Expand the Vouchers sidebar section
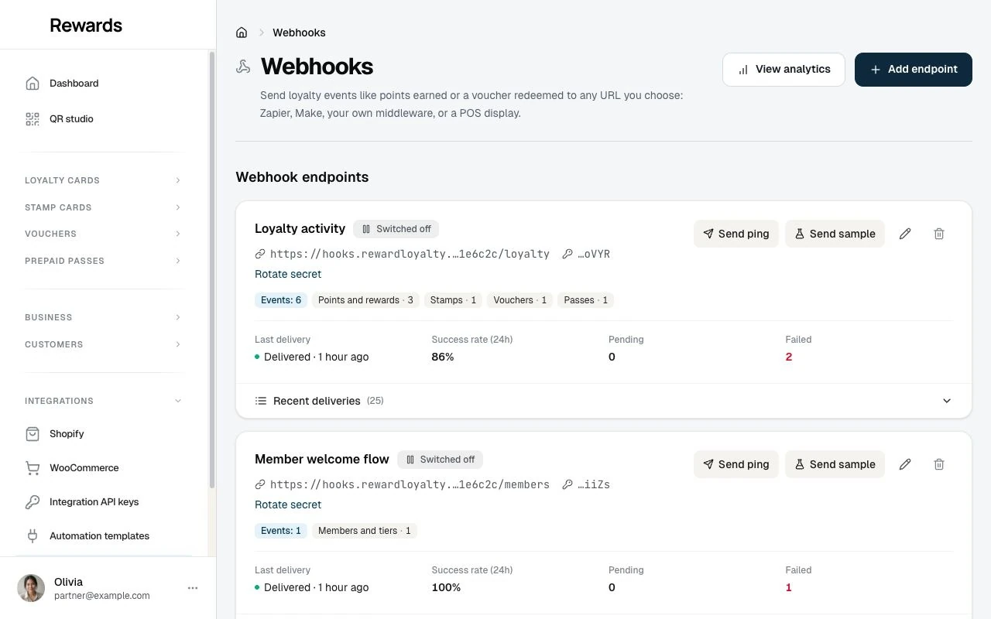991x619 pixels. 105,234
